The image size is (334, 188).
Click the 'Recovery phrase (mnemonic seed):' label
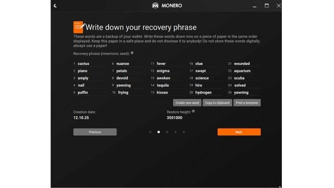(x=101, y=54)
